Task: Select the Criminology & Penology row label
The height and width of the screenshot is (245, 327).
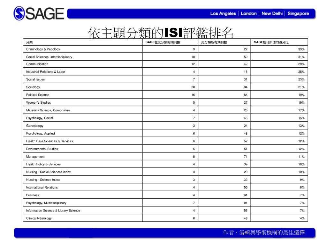Action: 43,49
